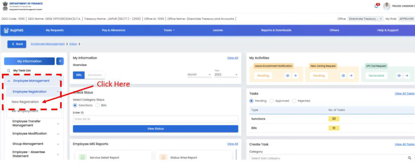
Task: Click the Bills task count 10
Action: (x=334, y=128)
